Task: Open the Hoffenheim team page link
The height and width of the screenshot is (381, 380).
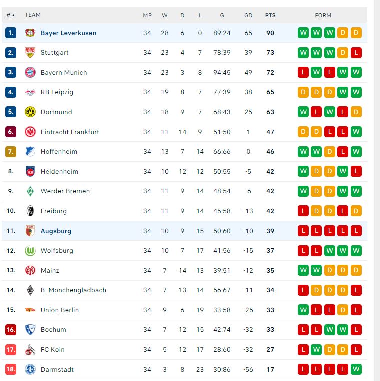Action: [59, 152]
